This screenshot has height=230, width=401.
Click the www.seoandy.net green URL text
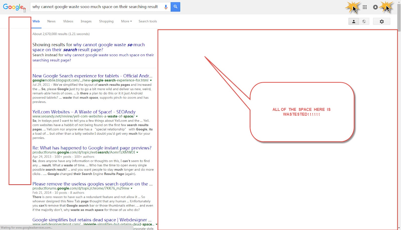(x=83, y=116)
